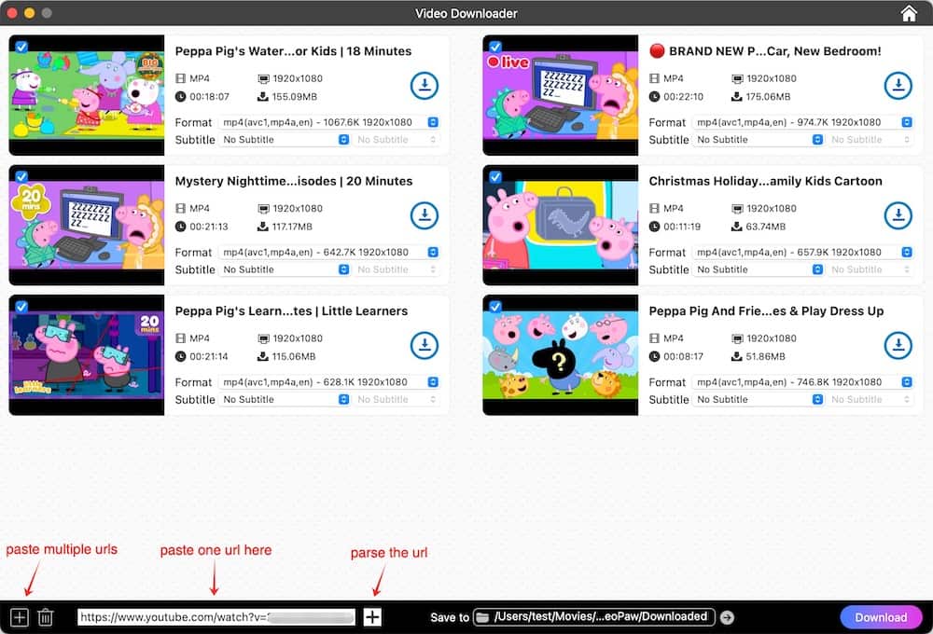933x634 pixels.
Task: Click title 'Mystery Nighttime...isodes | 20 Minutes'
Action: pos(293,182)
